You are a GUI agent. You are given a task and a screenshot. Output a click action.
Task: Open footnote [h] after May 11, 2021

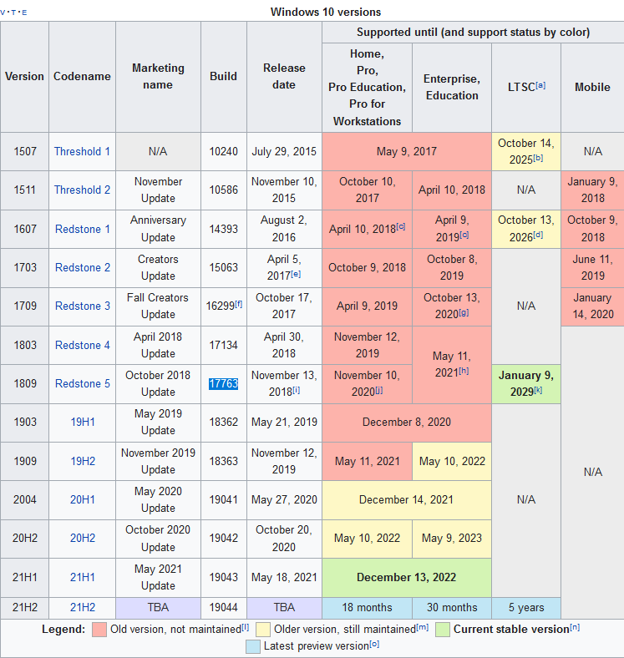tap(464, 371)
